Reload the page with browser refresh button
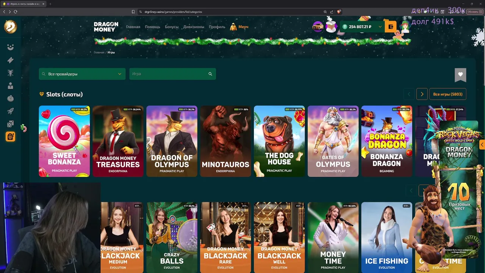This screenshot has width=485, height=273. (x=16, y=12)
